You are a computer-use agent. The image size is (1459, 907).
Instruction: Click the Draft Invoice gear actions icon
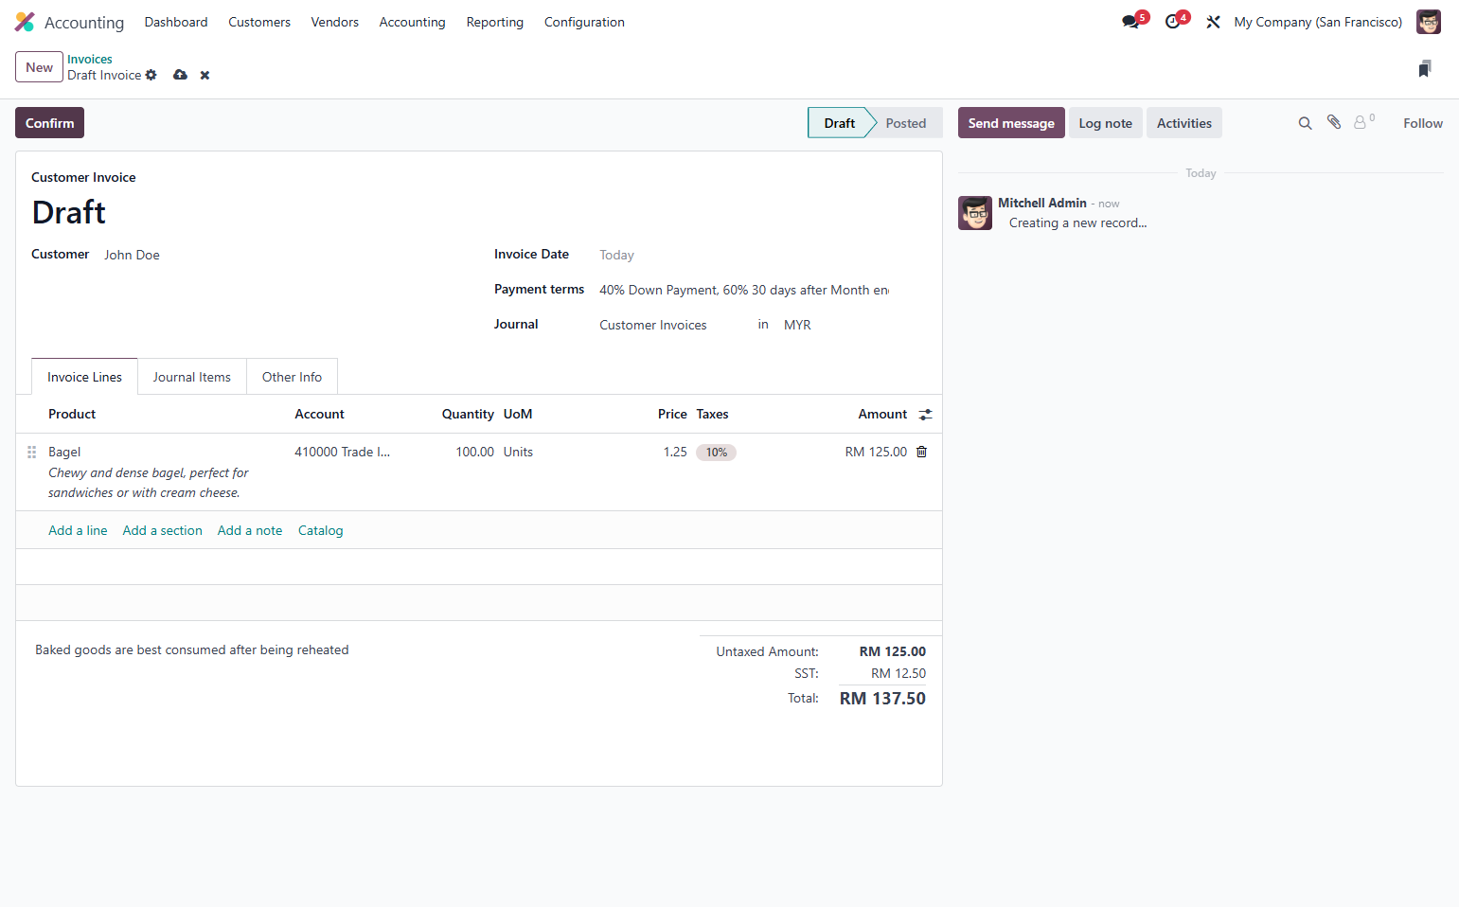151,75
